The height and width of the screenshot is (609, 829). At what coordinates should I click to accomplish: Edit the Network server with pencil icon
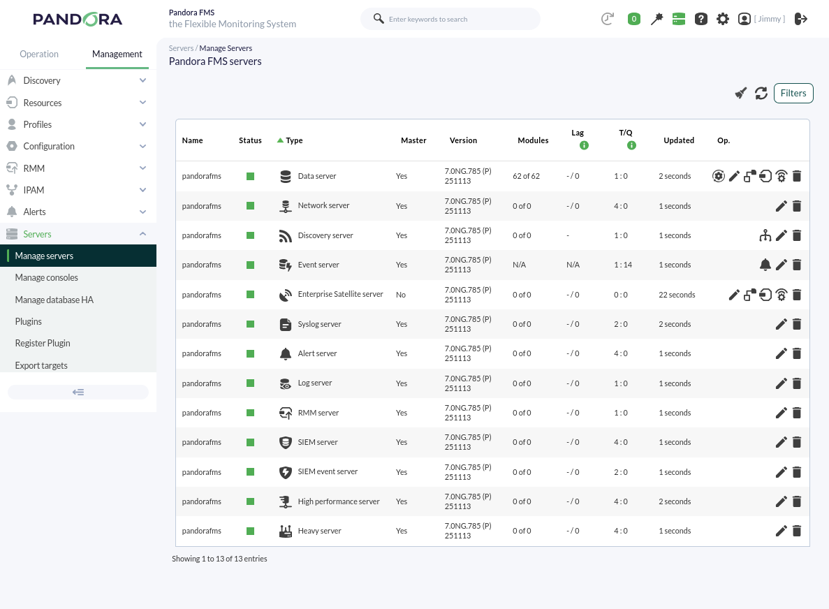pyautogui.click(x=782, y=206)
